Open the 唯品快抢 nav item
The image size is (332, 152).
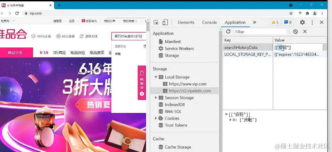coord(78,53)
